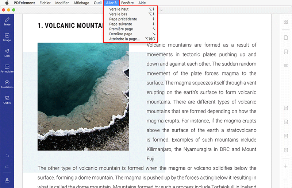Open the page panel icon on right

(x=286, y=38)
